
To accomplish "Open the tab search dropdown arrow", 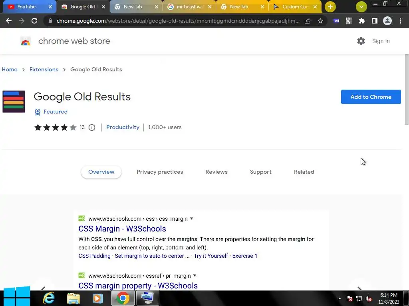I will pyautogui.click(x=361, y=7).
